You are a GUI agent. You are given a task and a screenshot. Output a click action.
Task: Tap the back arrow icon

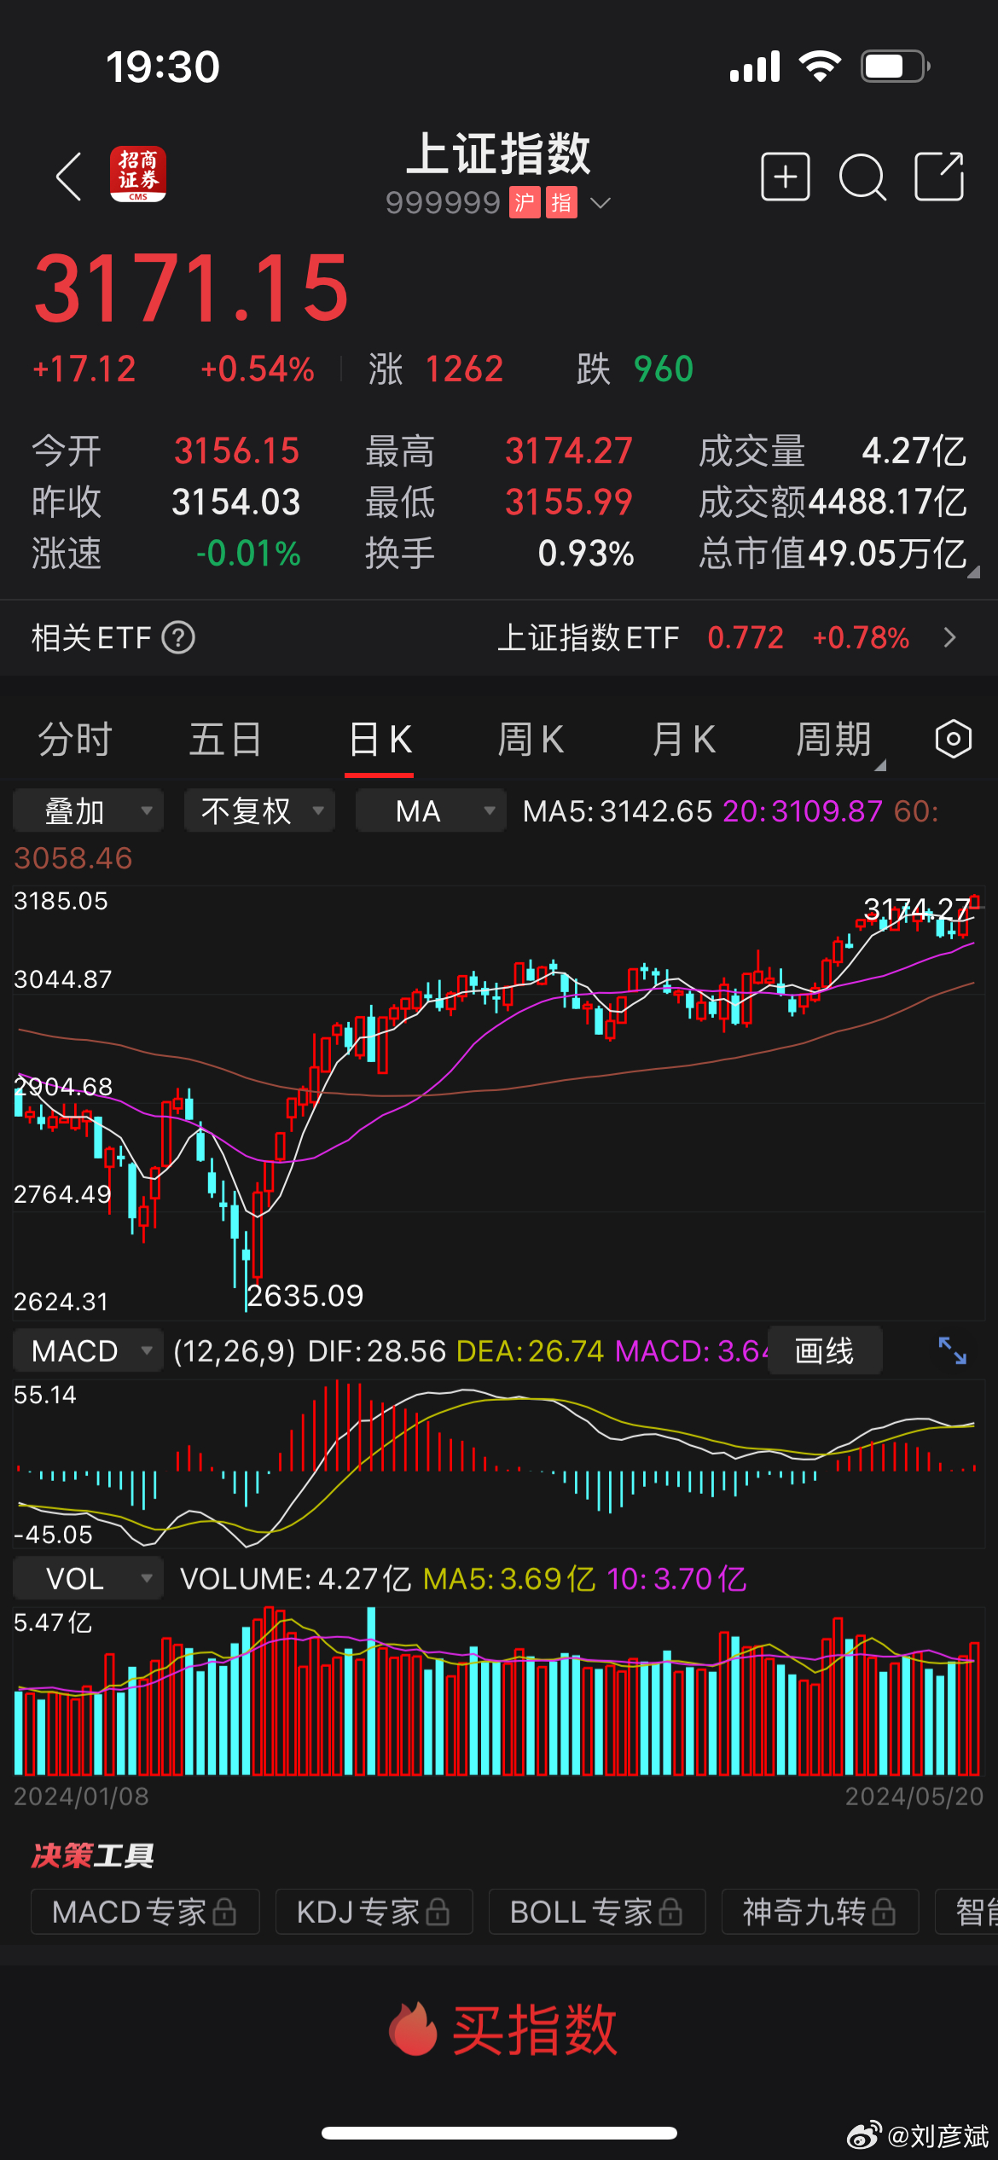tap(69, 177)
